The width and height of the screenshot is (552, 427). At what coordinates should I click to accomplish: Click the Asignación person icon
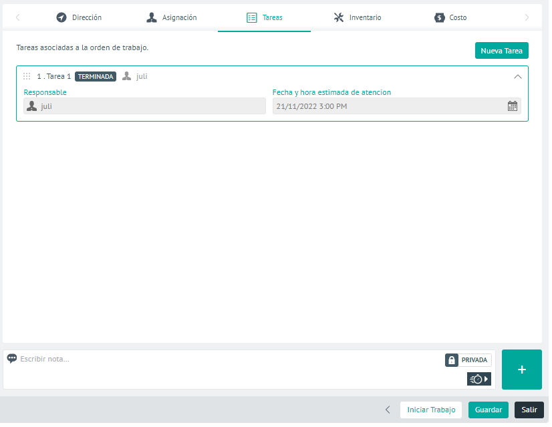tap(152, 17)
